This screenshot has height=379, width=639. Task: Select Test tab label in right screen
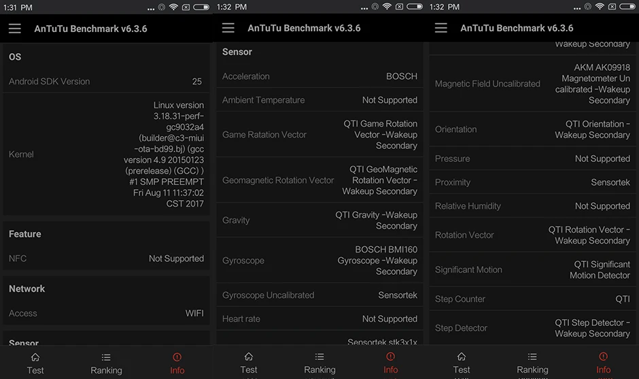(462, 369)
